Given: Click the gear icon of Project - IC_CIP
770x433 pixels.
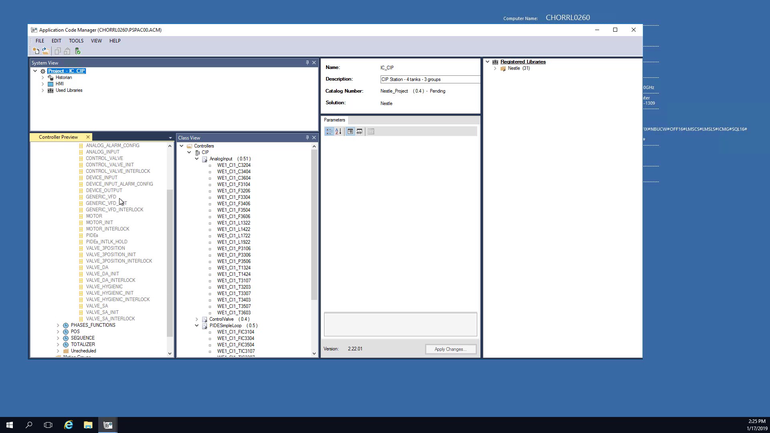Looking at the screenshot, I should [43, 71].
